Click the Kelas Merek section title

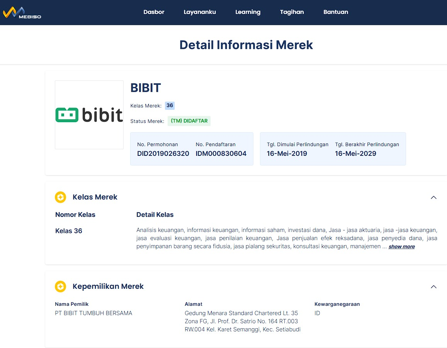tap(95, 197)
